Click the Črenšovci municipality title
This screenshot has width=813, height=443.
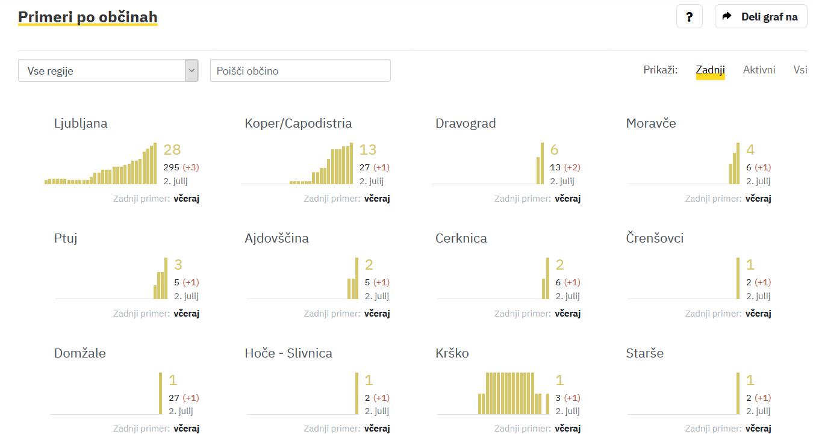click(x=655, y=238)
